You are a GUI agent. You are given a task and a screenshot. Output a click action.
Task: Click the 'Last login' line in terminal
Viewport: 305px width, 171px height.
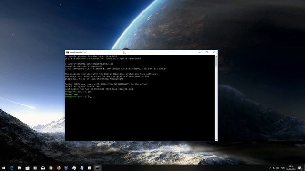pos(99,89)
